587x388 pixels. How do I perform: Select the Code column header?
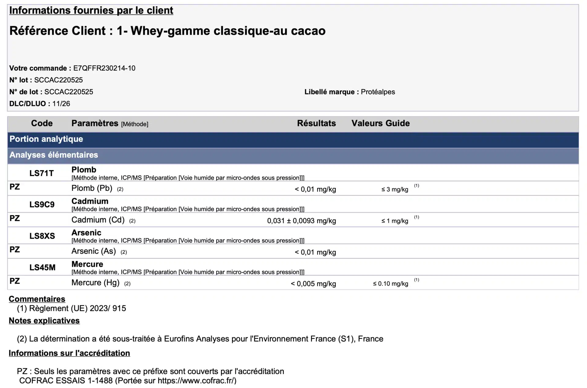42,123
